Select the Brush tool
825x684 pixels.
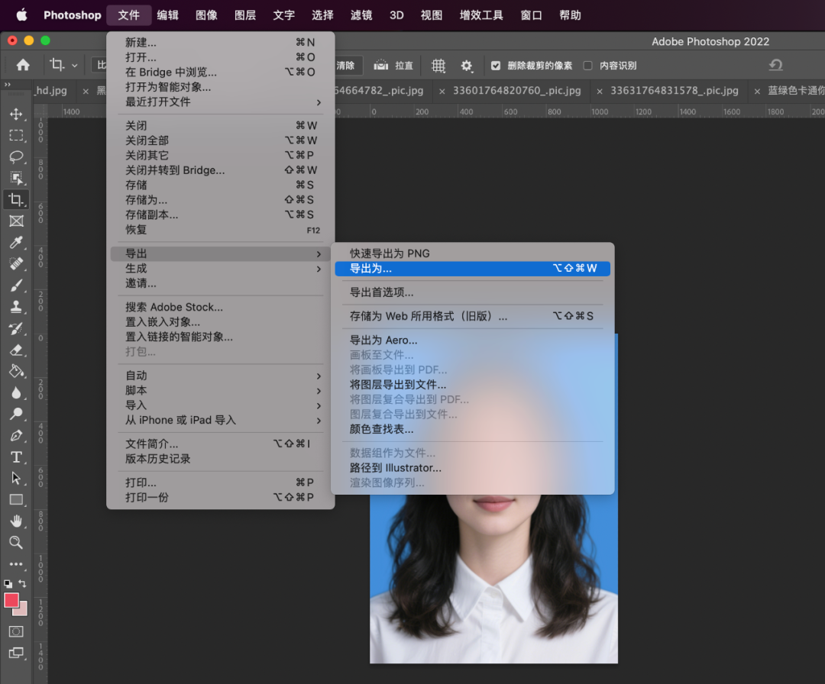16,286
